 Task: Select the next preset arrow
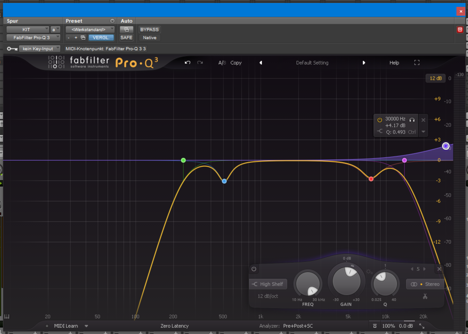click(x=364, y=63)
